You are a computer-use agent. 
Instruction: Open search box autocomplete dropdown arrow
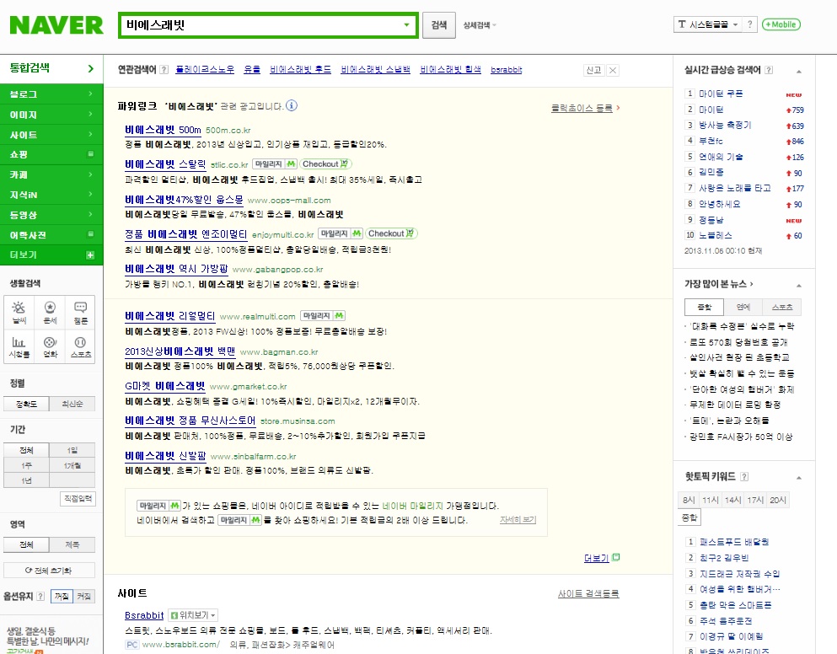tap(407, 24)
